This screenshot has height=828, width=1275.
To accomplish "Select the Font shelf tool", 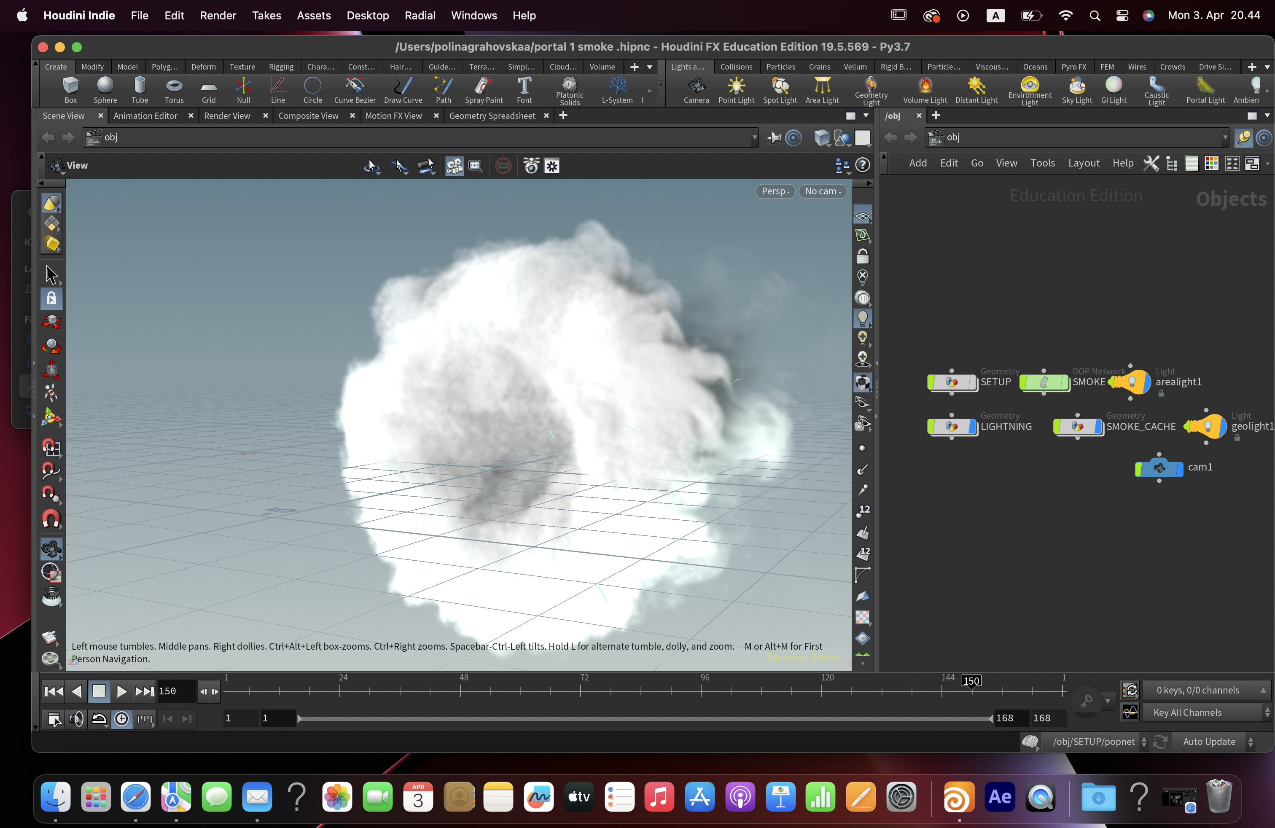I will tap(524, 90).
